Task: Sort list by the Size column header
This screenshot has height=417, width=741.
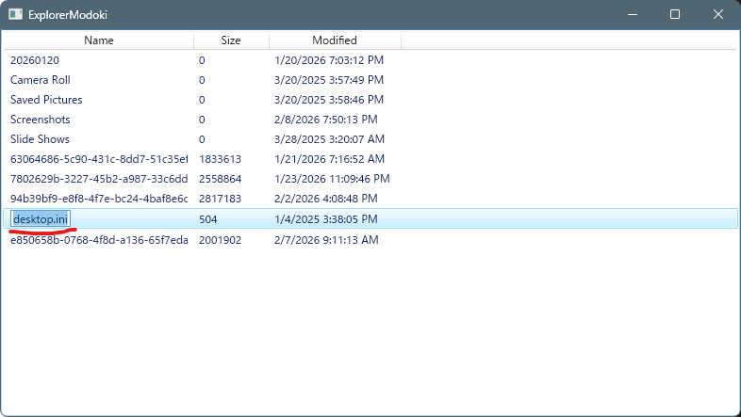Action: pos(231,40)
